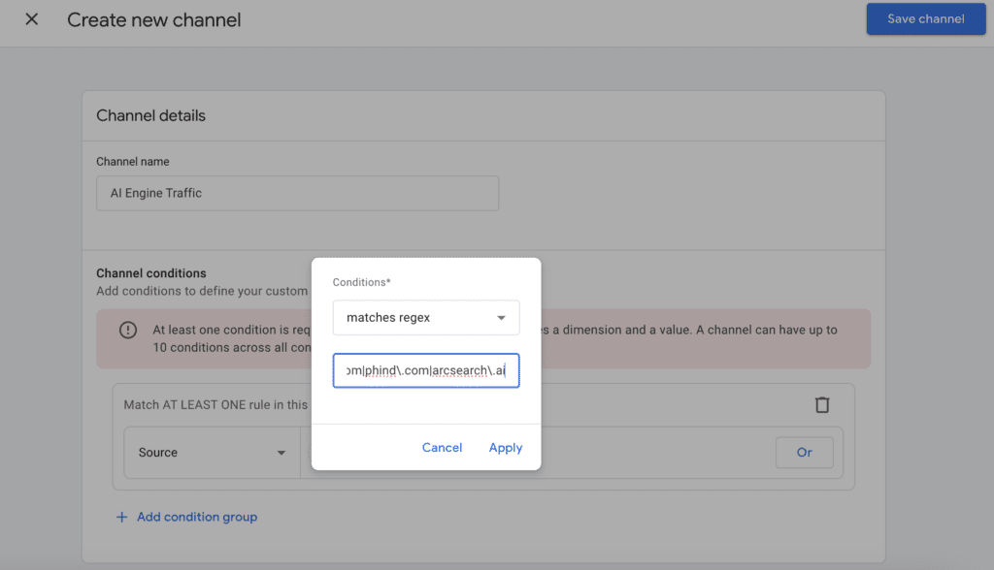Image resolution: width=994 pixels, height=570 pixels.
Task: Apply the regex condition
Action: [505, 447]
